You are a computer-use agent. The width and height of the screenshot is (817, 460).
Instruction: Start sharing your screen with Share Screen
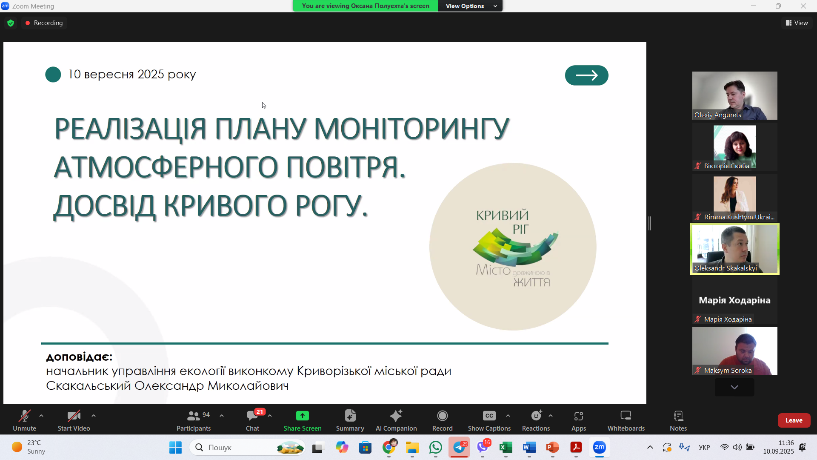coord(302,420)
